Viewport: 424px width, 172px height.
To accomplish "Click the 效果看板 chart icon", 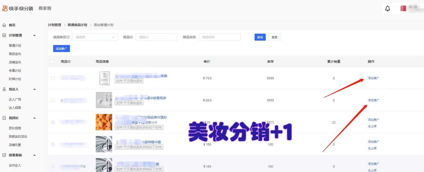I will (x=4, y=155).
